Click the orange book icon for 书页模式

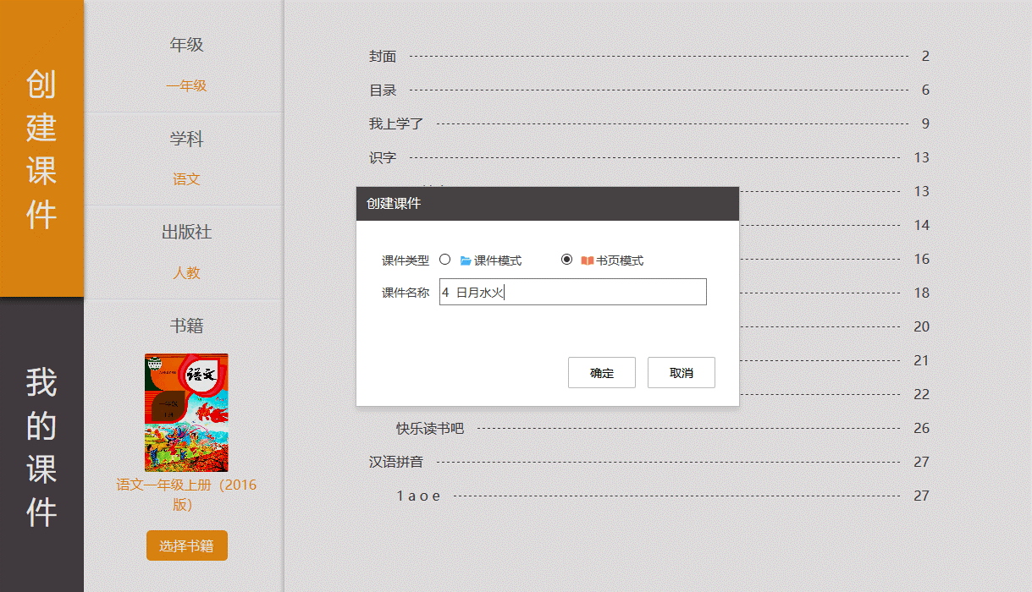587,260
